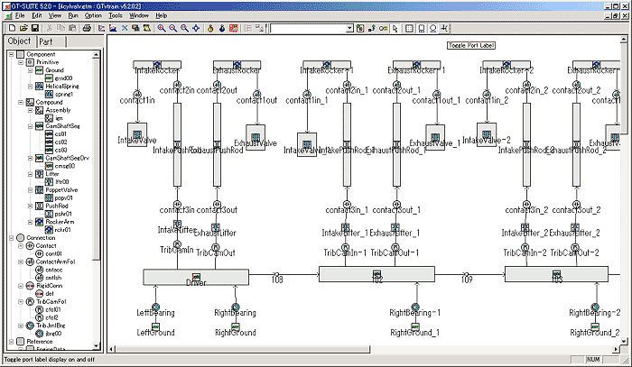Click the object tree scroll up arrow

96,54
